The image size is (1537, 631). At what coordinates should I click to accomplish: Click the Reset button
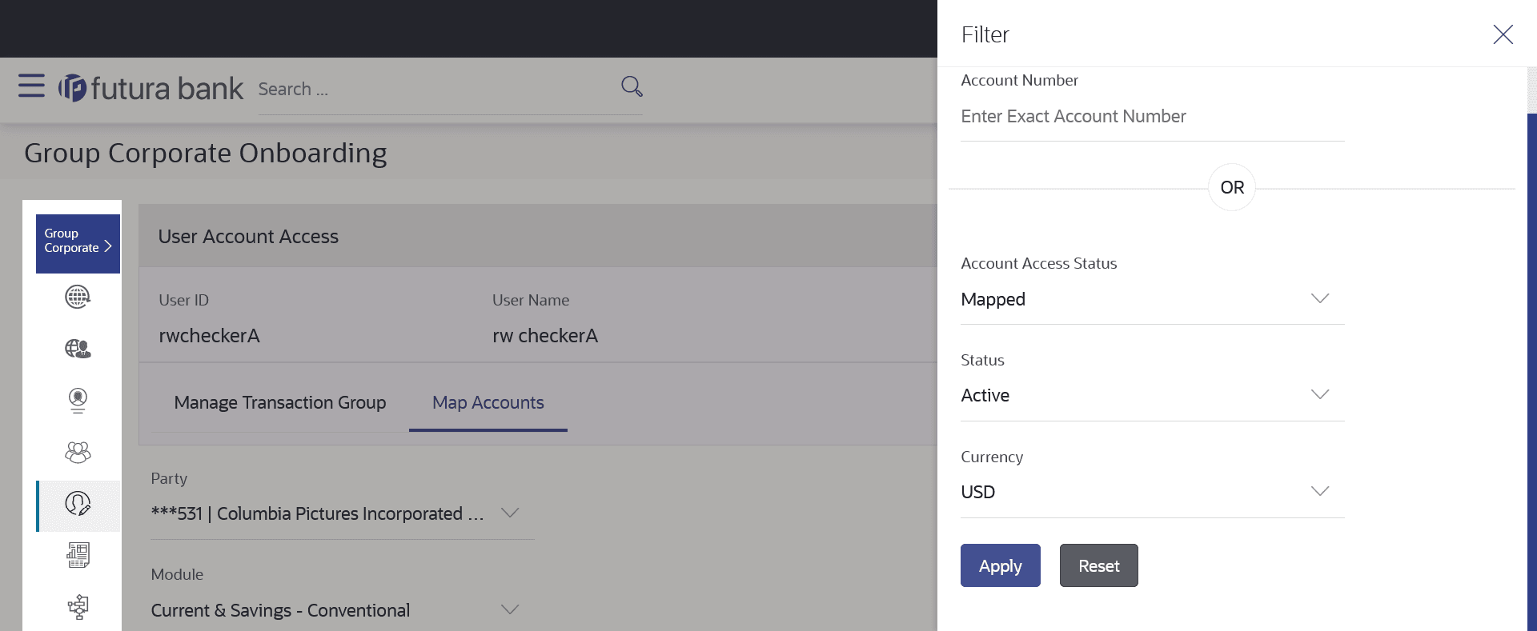click(1098, 565)
